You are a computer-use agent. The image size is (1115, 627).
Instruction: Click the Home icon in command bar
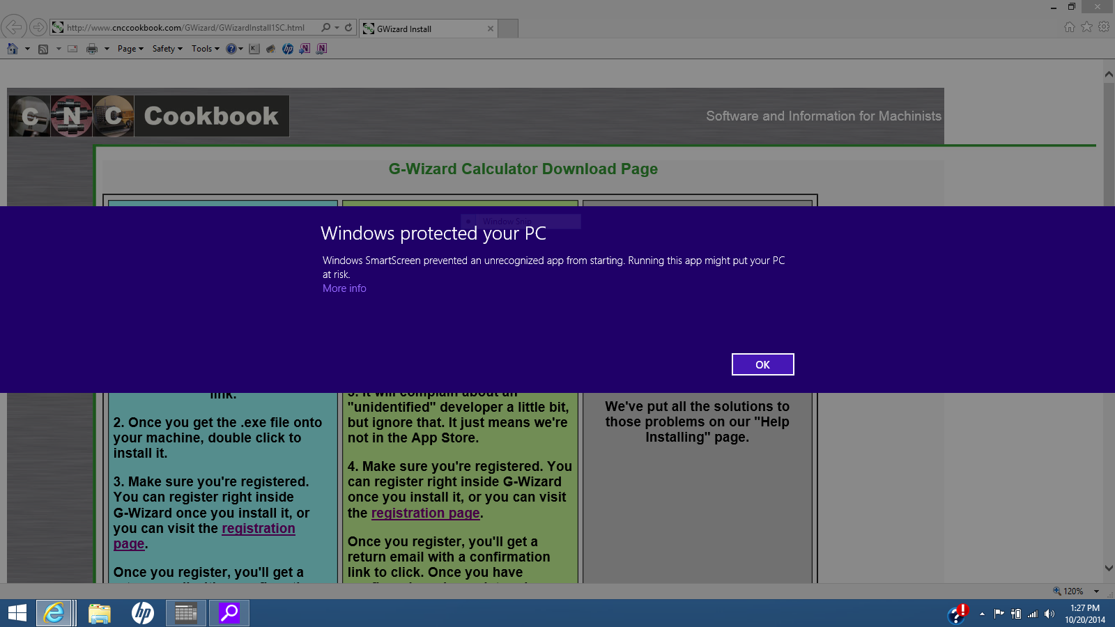(13, 49)
